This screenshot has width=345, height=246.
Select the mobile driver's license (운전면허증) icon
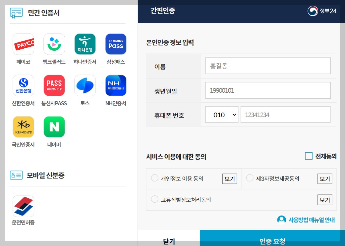[x=23, y=206]
